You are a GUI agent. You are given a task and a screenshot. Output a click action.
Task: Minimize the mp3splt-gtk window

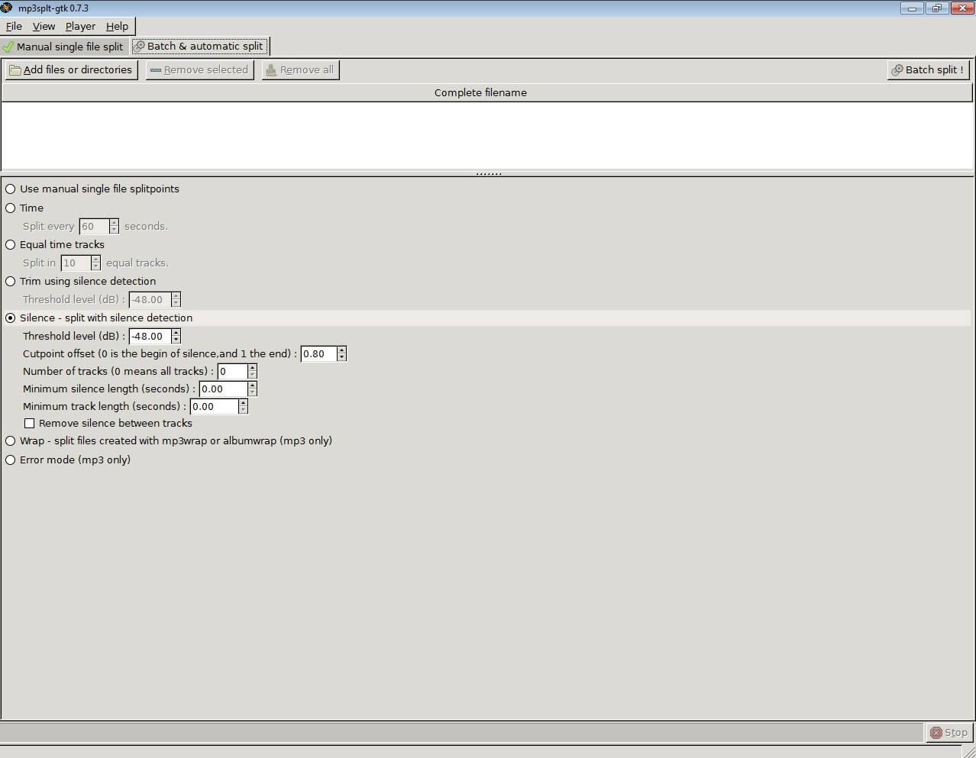coord(913,8)
